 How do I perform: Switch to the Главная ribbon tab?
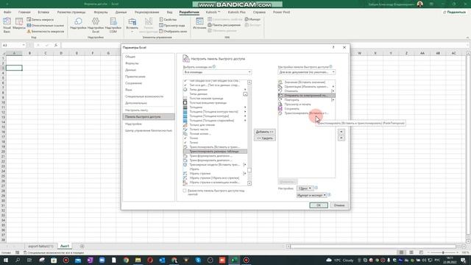pyautogui.click(x=24, y=13)
